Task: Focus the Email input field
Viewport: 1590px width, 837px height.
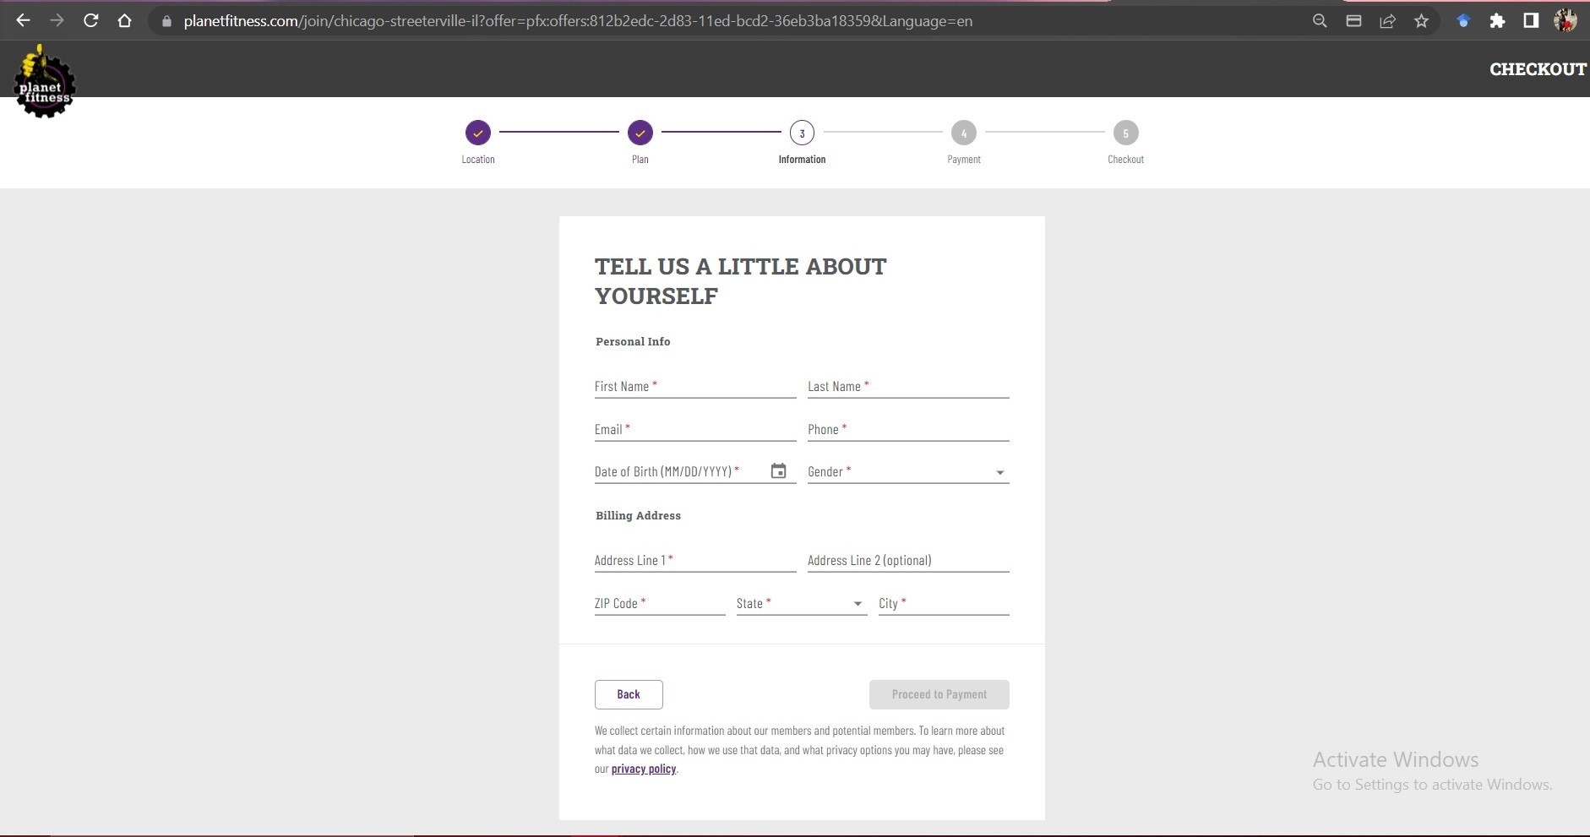Action: pyautogui.click(x=695, y=429)
